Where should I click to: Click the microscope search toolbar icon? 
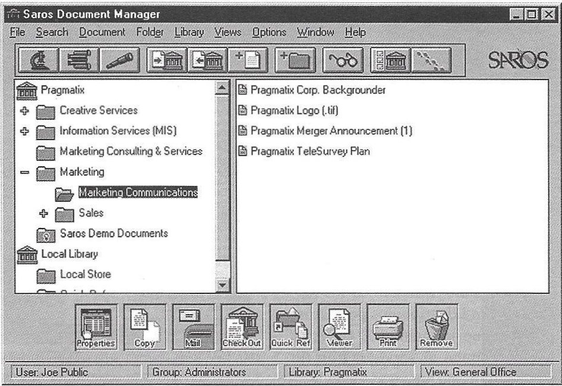[39, 60]
